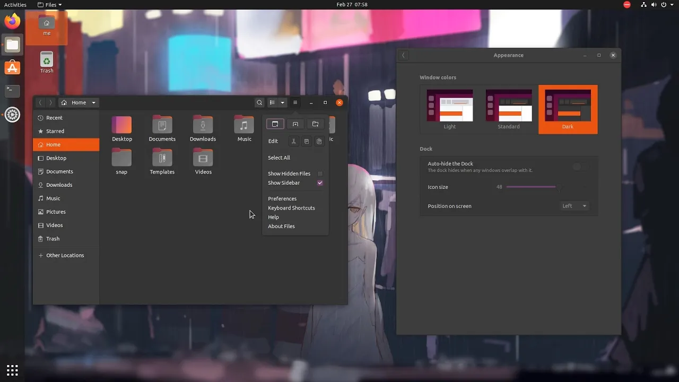The height and width of the screenshot is (382, 679).
Task: Check the Show Hidden Files checkbox
Action: tap(320, 173)
